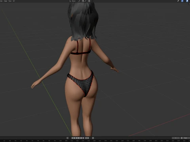The height and width of the screenshot is (142, 190).
Task: Open the pivot point dropdown
Action: [80, 1]
